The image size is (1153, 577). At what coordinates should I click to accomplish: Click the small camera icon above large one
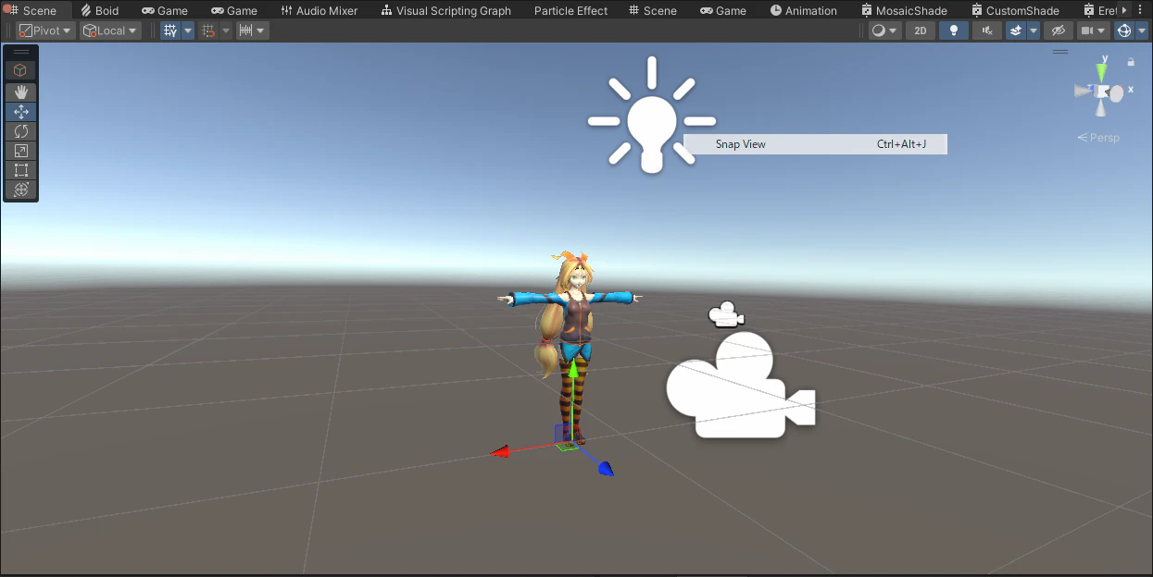[x=726, y=314]
